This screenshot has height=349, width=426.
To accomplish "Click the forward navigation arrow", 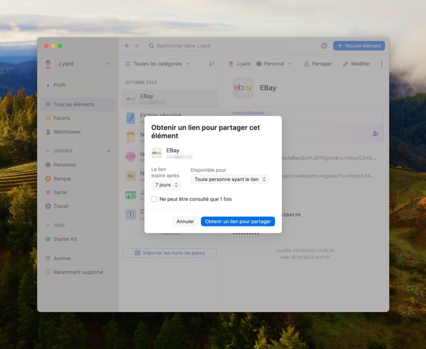I will point(137,46).
